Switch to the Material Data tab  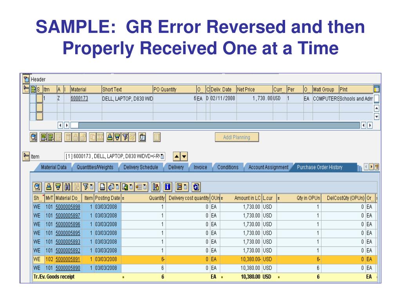(54, 167)
